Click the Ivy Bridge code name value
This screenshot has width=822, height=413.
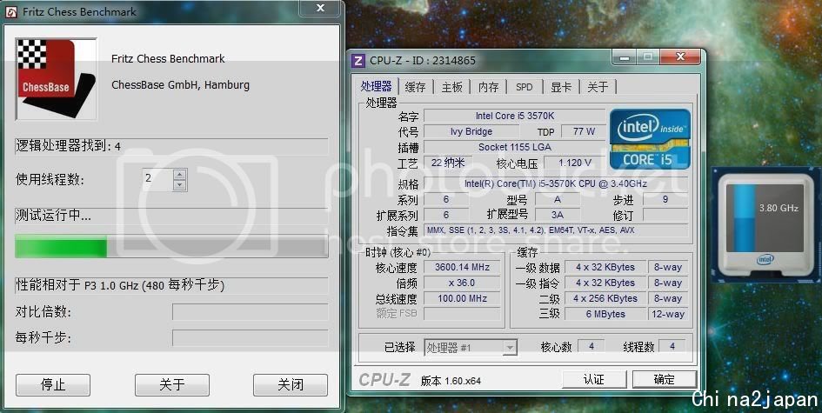(x=471, y=131)
